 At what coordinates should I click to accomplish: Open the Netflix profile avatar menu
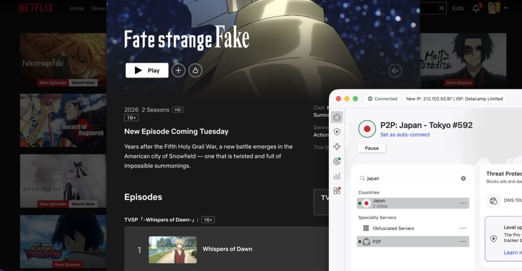[x=494, y=8]
